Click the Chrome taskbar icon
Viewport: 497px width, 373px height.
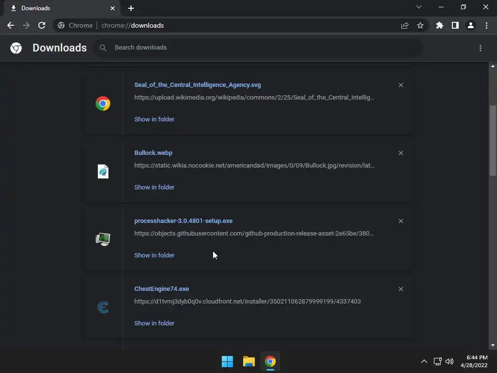click(270, 361)
